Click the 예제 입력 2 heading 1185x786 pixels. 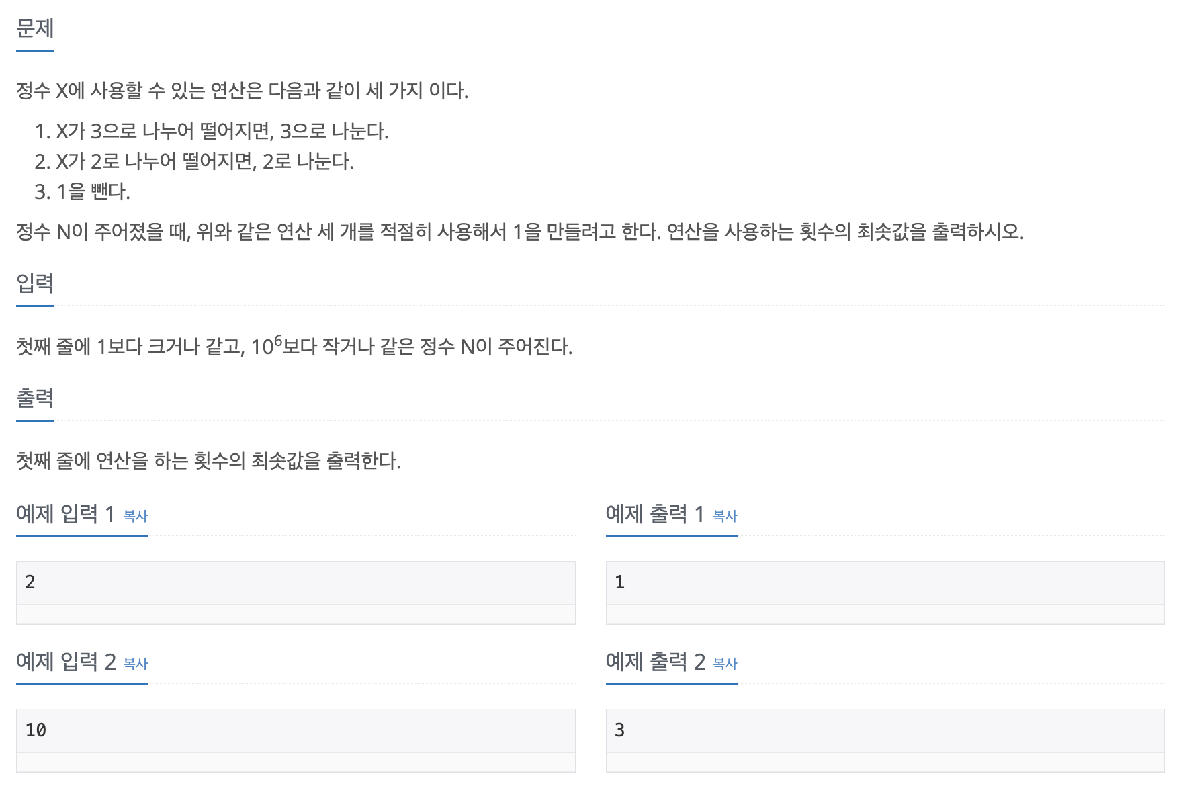[x=66, y=662]
